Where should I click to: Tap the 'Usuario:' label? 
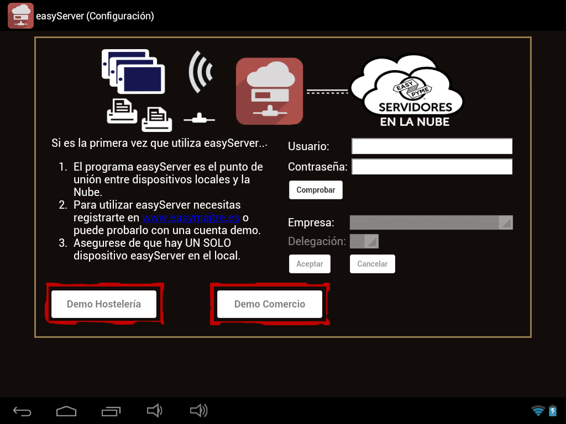308,146
